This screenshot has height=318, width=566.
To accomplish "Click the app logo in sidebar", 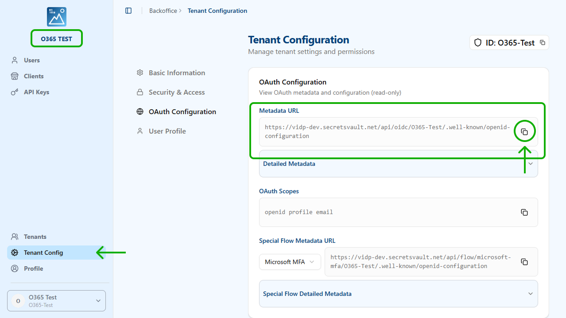I will pyautogui.click(x=57, y=16).
